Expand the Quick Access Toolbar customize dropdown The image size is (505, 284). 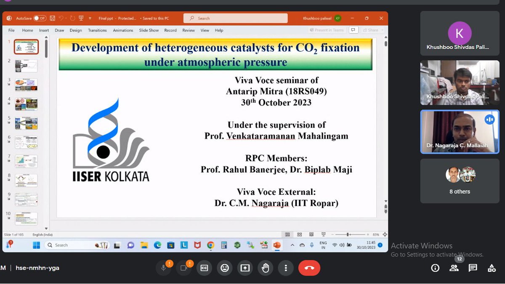click(x=90, y=18)
